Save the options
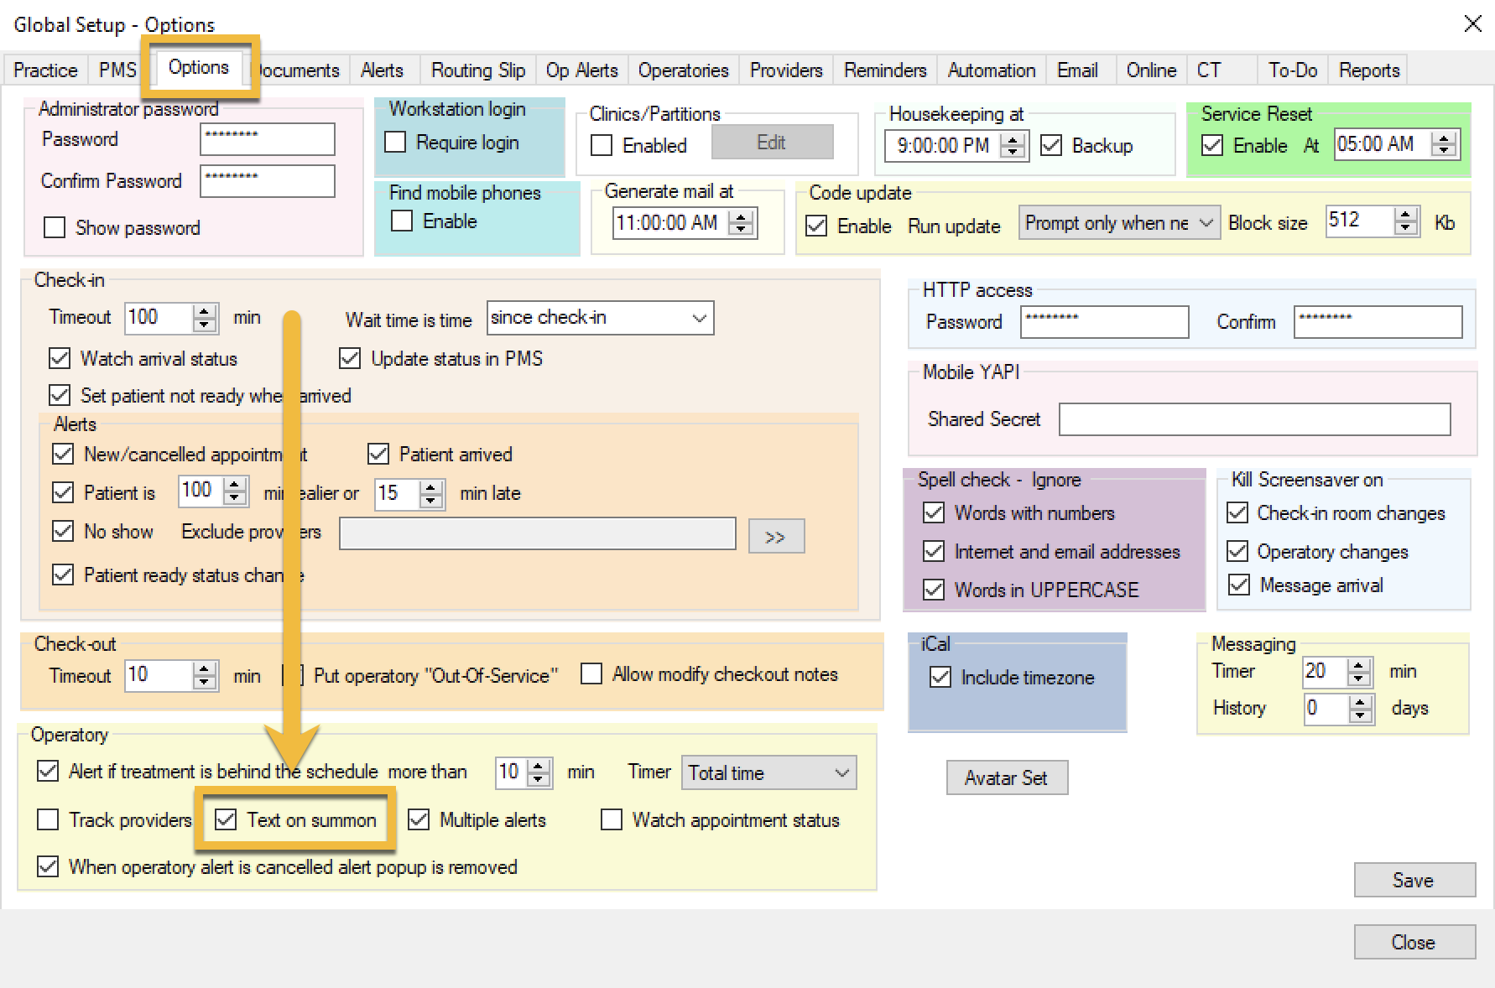Image resolution: width=1495 pixels, height=988 pixels. coord(1414,880)
